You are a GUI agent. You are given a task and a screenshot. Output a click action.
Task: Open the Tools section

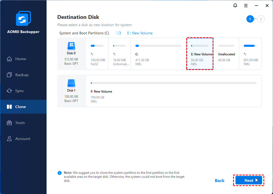tap(23, 123)
